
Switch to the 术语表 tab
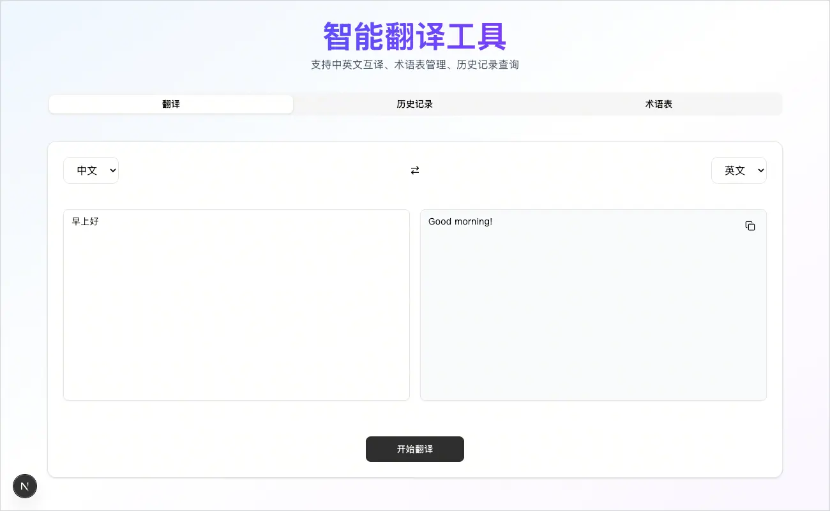pyautogui.click(x=659, y=104)
